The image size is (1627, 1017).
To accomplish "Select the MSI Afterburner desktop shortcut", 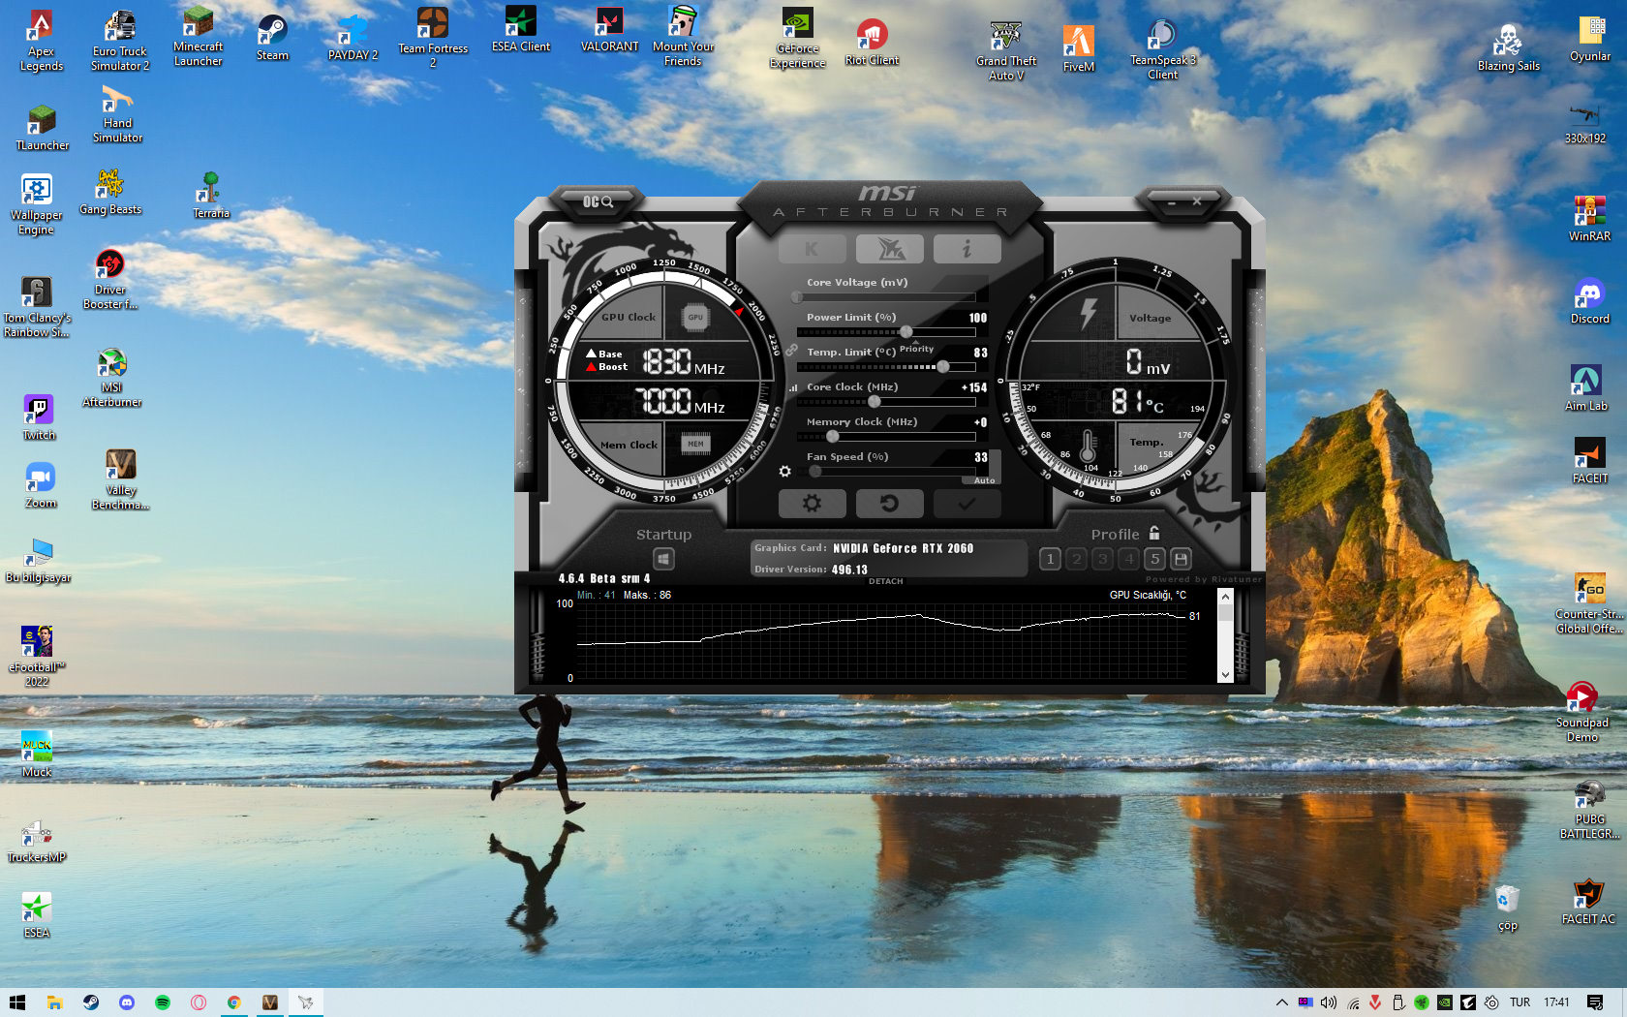I will point(112,379).
